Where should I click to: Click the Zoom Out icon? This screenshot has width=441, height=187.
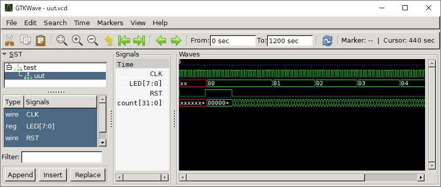93,41
